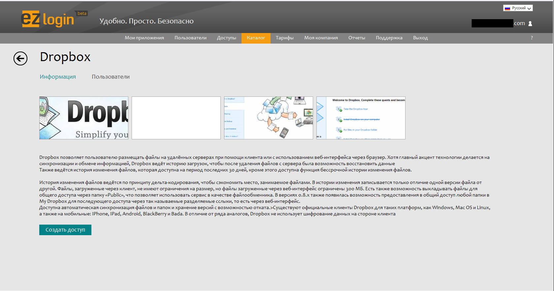
Task: Click the help question mark
Action: click(532, 38)
